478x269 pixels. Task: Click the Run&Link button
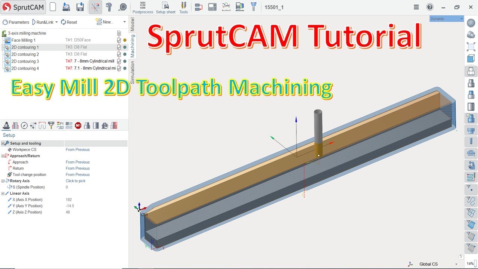point(43,22)
